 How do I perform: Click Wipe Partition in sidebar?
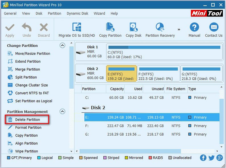pos(23,151)
